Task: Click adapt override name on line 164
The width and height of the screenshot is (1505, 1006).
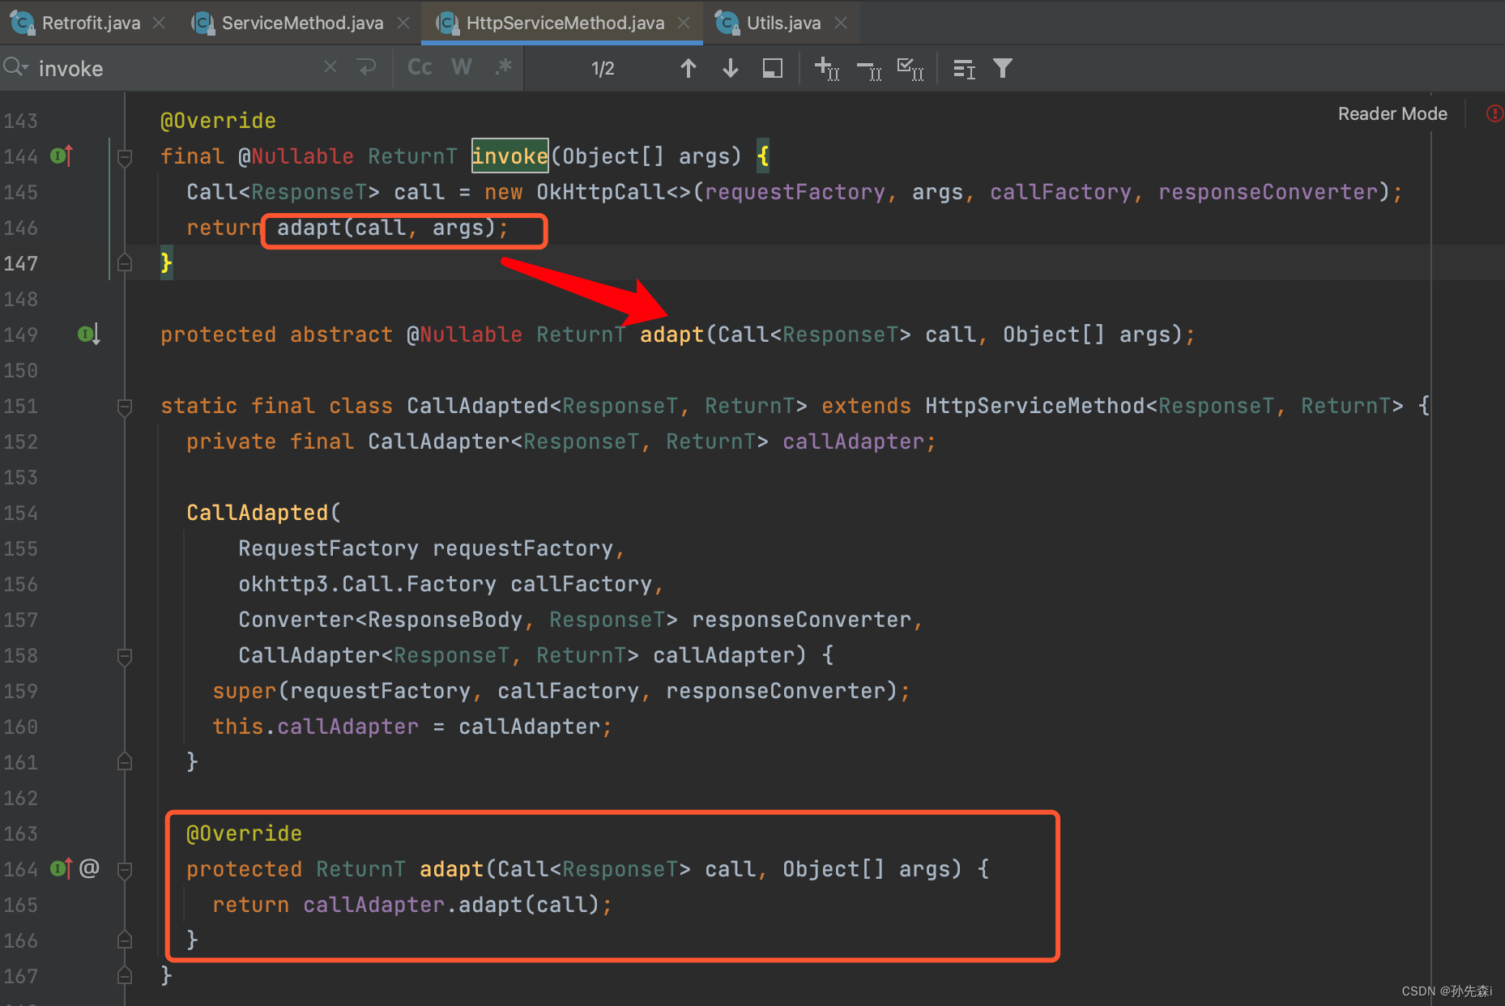Action: coord(451,869)
